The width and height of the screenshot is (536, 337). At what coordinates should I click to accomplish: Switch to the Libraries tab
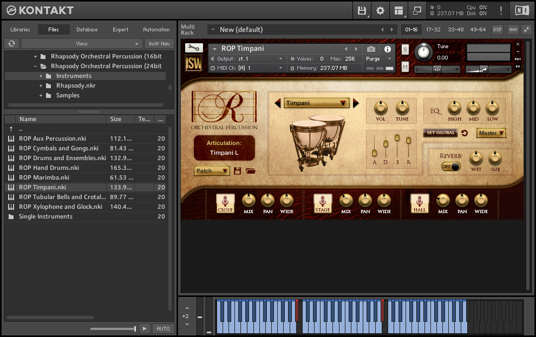[x=20, y=29]
